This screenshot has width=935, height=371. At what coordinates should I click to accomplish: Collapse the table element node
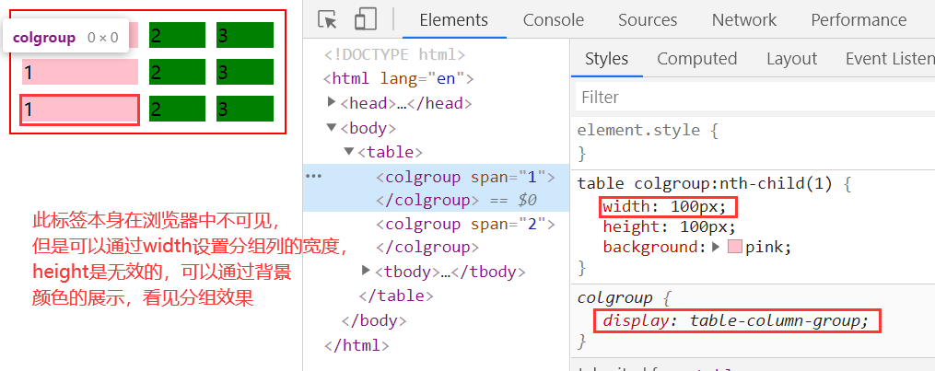[x=349, y=151]
